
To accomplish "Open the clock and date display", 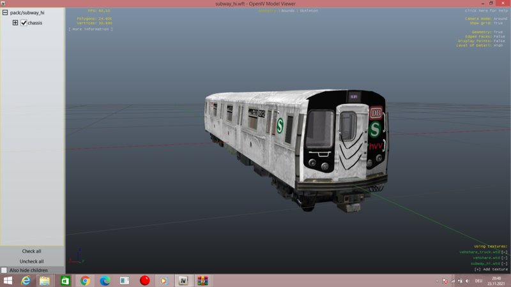I will pos(496,281).
